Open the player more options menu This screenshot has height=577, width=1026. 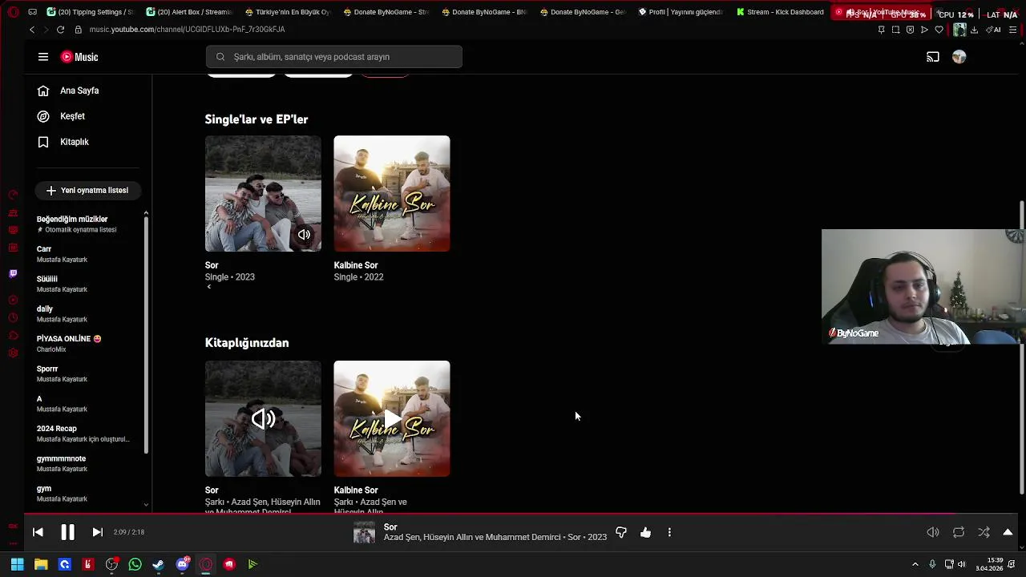pyautogui.click(x=669, y=532)
